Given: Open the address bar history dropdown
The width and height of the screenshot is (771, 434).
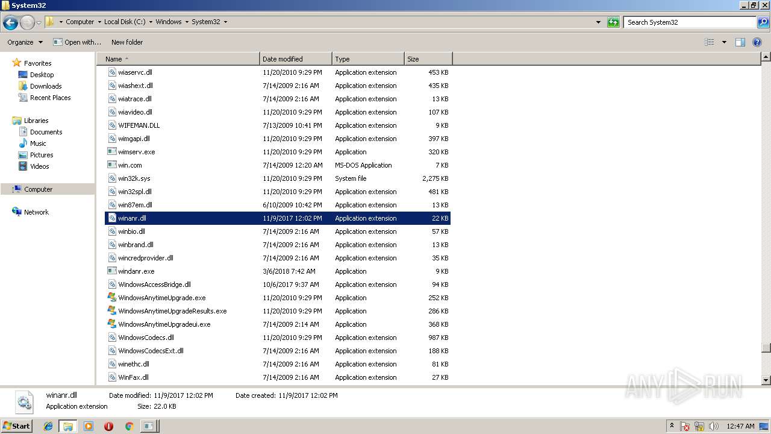Looking at the screenshot, I should 598,22.
